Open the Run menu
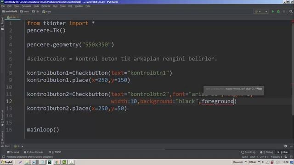 pos(55,6)
